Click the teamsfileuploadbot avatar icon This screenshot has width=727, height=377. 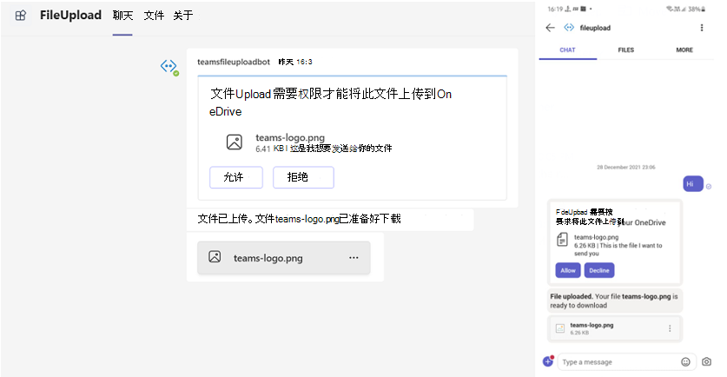pos(169,67)
